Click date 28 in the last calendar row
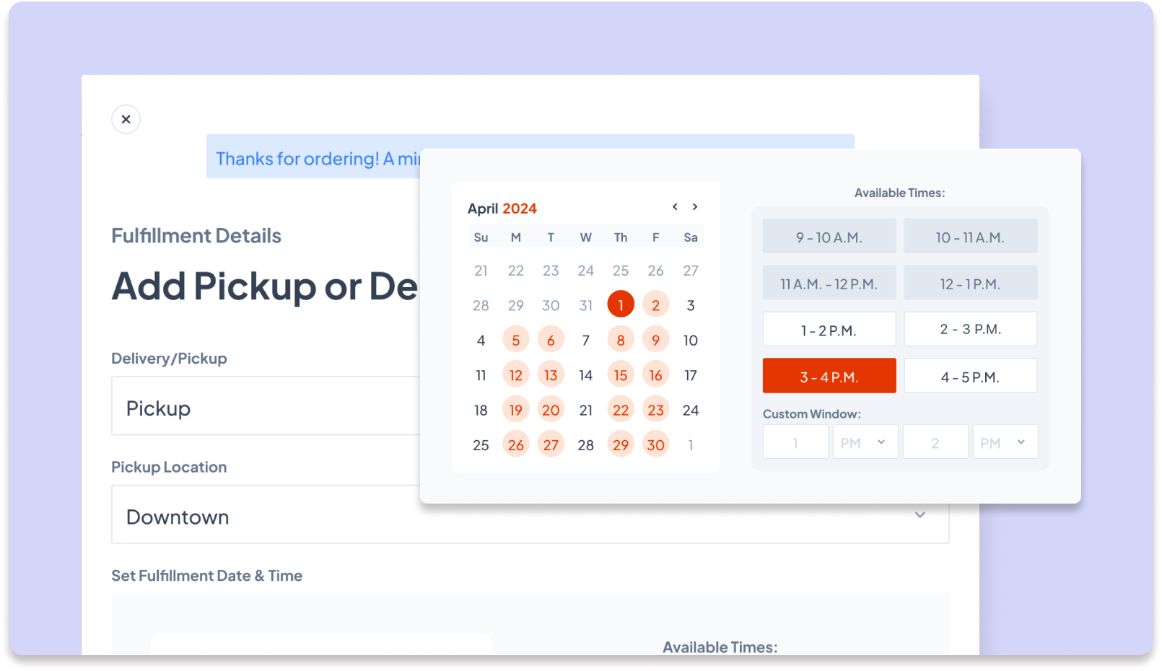 tap(586, 445)
